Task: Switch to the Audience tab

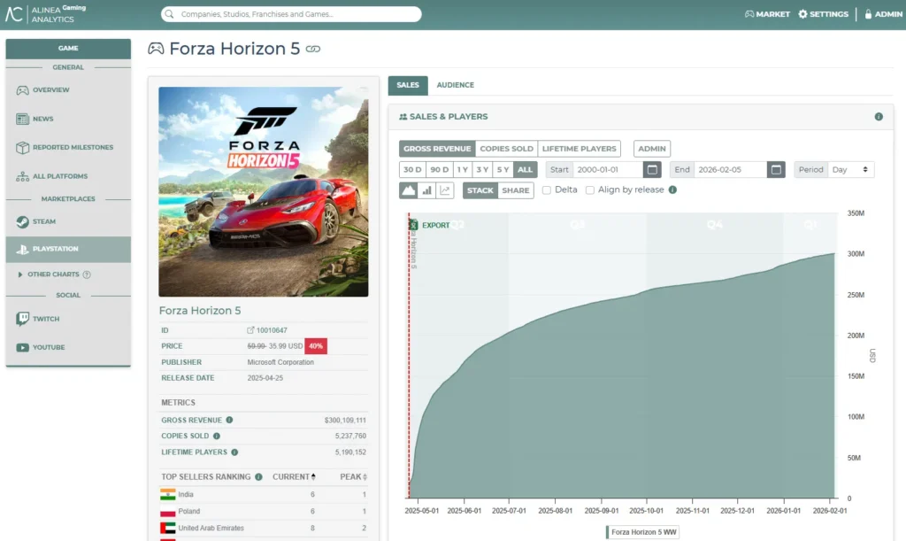Action: (455, 85)
